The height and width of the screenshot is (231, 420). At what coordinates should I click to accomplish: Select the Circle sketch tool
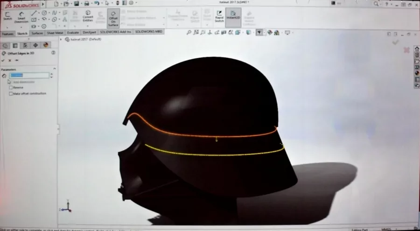coord(44,13)
